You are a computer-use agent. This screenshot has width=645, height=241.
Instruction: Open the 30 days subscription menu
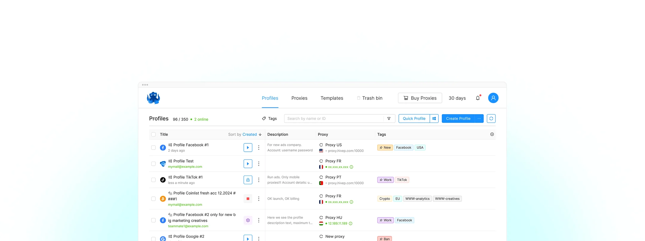(x=457, y=98)
